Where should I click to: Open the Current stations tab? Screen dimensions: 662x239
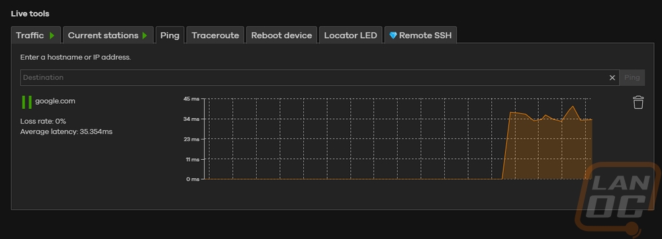click(108, 36)
